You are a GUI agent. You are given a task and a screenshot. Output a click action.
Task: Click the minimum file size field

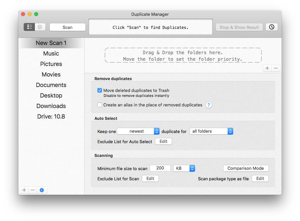point(160,168)
